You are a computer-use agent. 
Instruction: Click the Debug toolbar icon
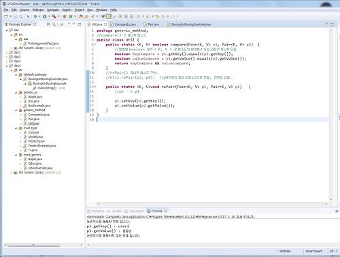pyautogui.click(x=35, y=16)
